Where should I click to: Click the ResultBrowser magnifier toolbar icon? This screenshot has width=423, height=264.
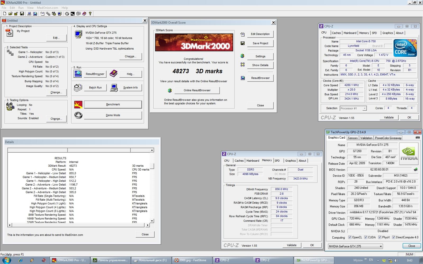tap(35, 14)
